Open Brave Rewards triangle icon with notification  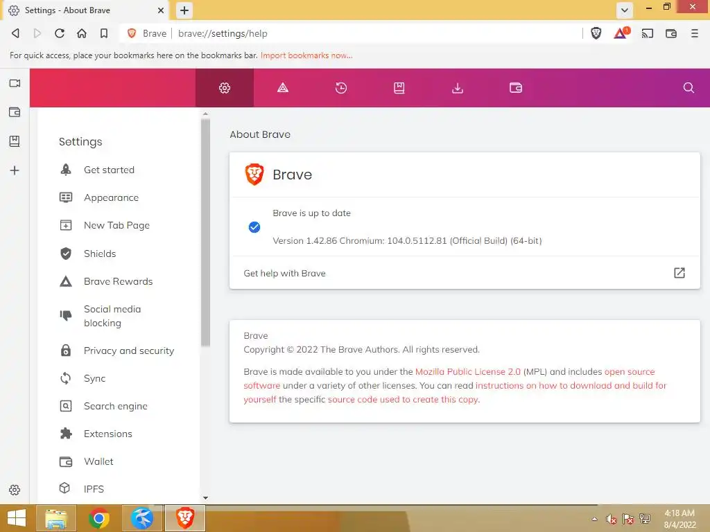pyautogui.click(x=622, y=33)
